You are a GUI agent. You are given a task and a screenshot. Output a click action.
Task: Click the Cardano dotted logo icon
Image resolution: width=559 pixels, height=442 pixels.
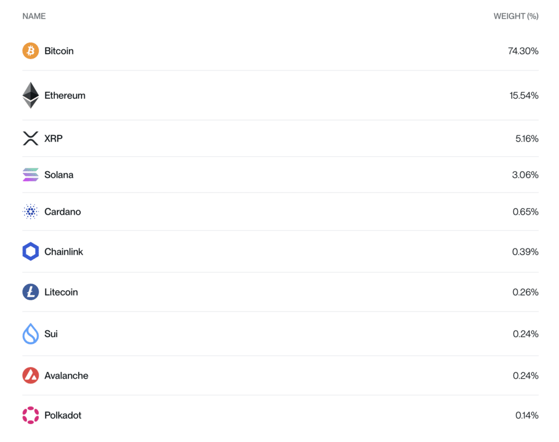(31, 211)
